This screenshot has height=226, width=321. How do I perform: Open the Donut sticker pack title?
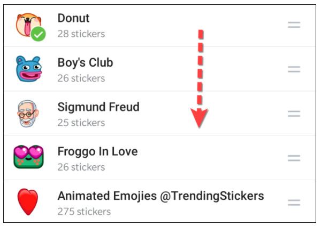tap(73, 18)
